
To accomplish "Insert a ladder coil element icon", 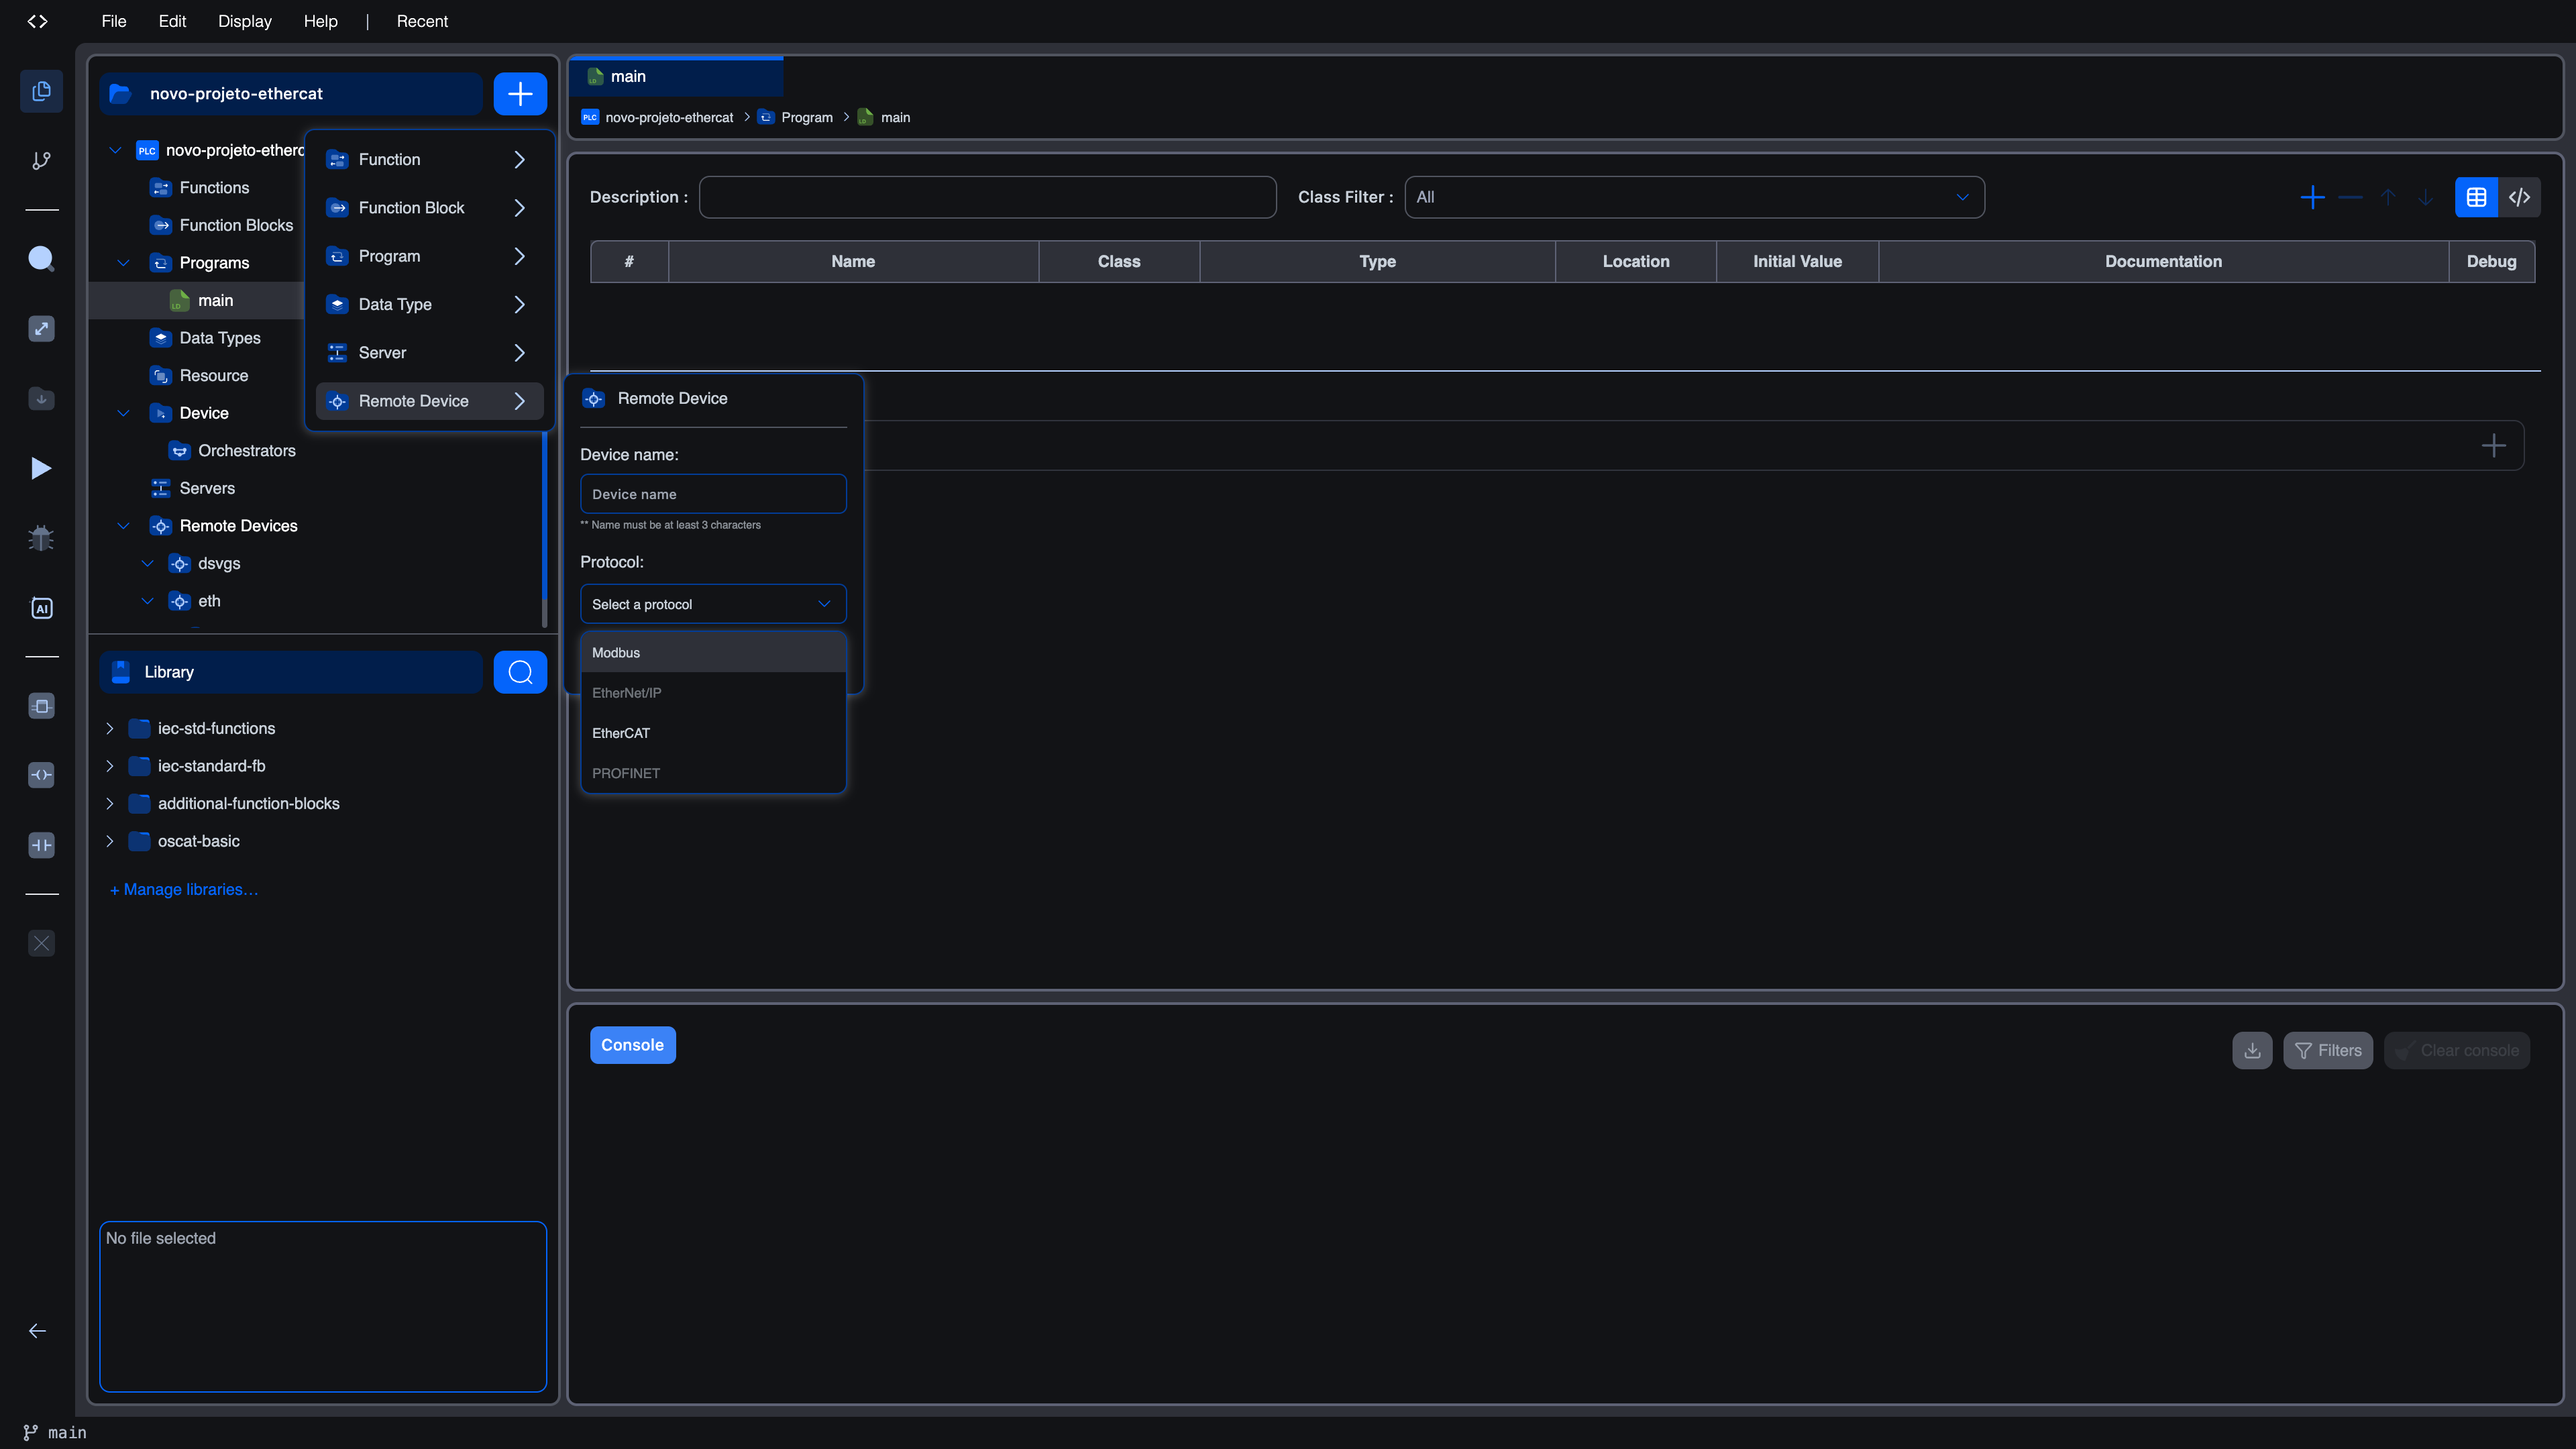I will click(x=41, y=775).
